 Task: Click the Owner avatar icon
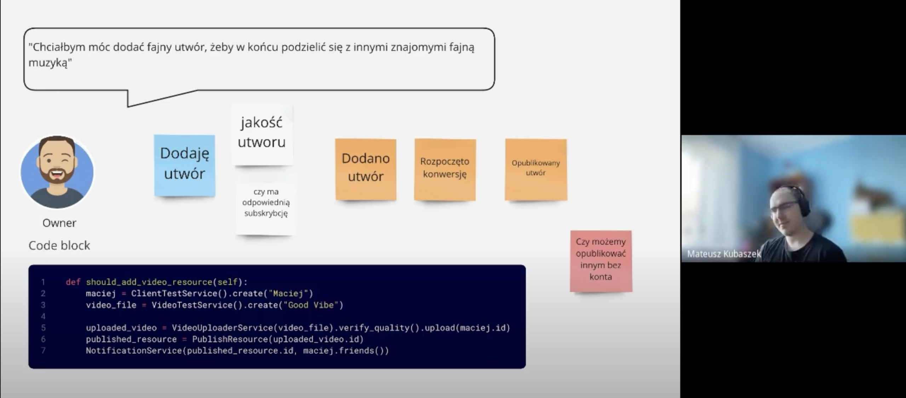tap(57, 172)
